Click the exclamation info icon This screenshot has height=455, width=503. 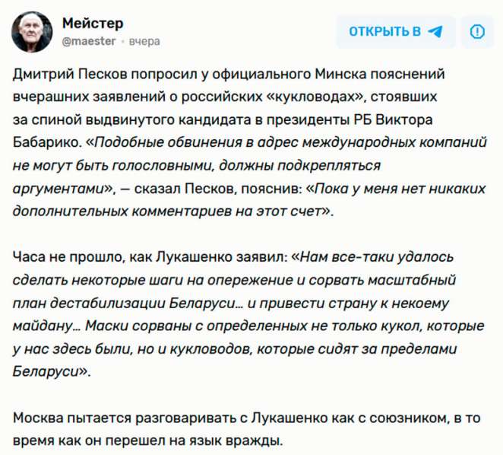click(477, 31)
